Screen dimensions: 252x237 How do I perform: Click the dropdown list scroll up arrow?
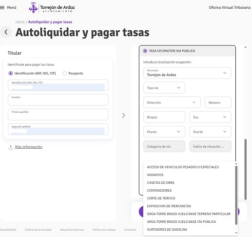[x=236, y=164]
